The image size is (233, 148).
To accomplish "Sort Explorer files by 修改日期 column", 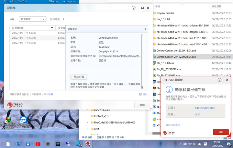I will pos(216,6).
